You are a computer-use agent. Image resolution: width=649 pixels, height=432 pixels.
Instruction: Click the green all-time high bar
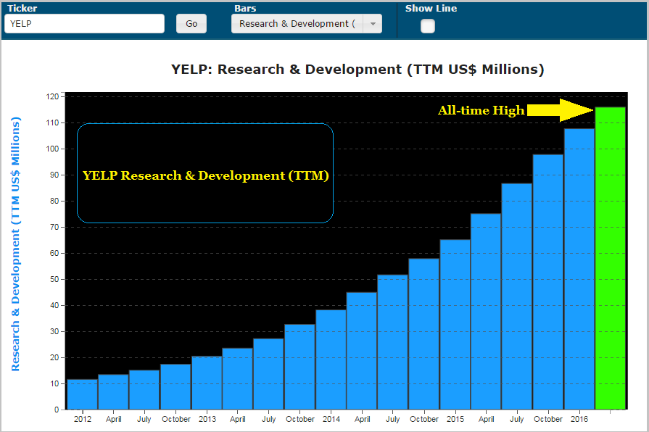[x=610, y=258]
